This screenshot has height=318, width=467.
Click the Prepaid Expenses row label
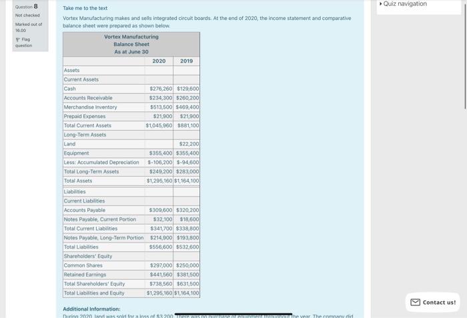[x=85, y=117]
